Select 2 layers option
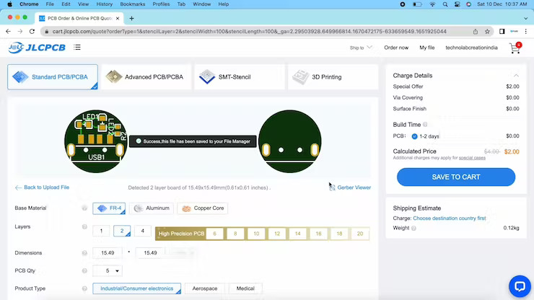The image size is (534, 300). 122,231
